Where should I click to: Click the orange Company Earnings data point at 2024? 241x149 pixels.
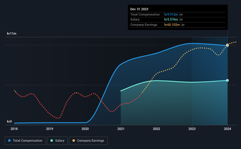pyautogui.click(x=227, y=45)
